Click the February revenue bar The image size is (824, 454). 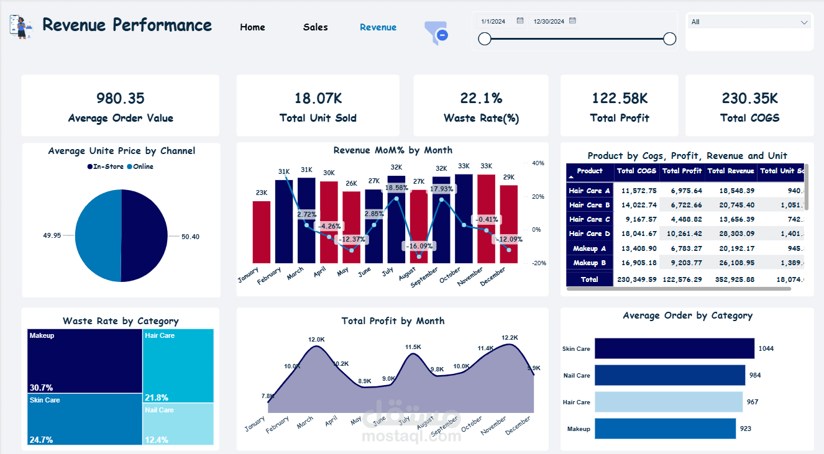[284, 221]
